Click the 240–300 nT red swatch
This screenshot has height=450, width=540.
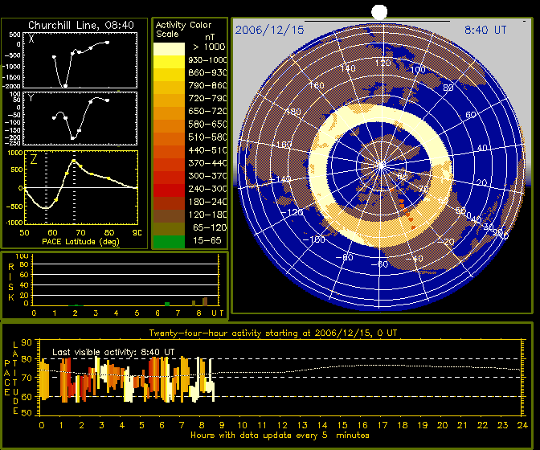point(169,190)
